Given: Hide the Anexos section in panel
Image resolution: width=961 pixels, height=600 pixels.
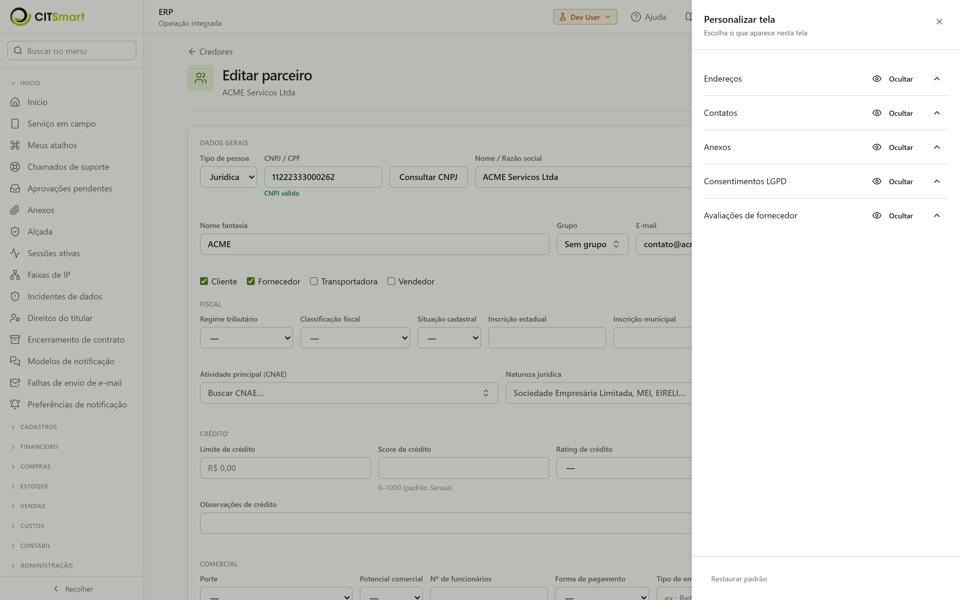Looking at the screenshot, I should click(x=893, y=147).
